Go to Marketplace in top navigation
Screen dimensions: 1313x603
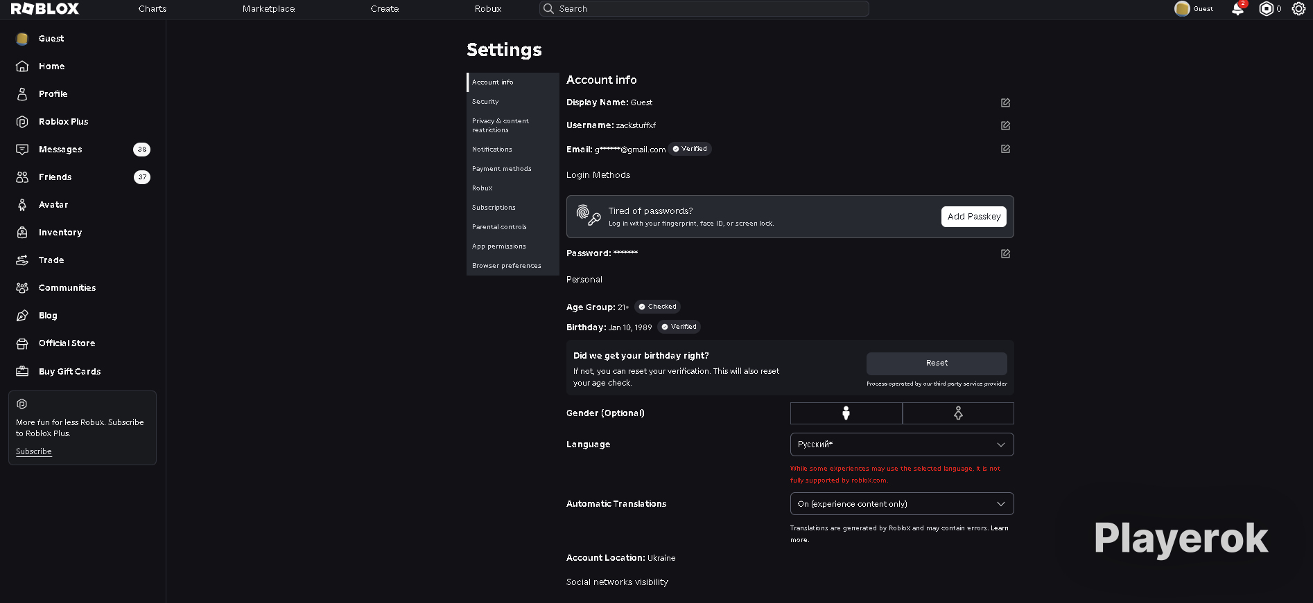(x=268, y=9)
